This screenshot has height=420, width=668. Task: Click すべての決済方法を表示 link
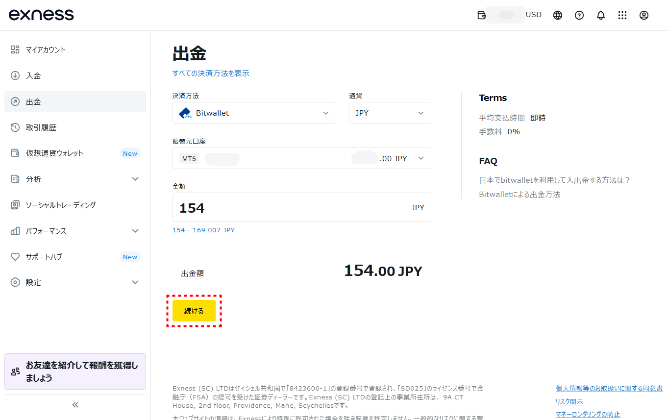211,73
